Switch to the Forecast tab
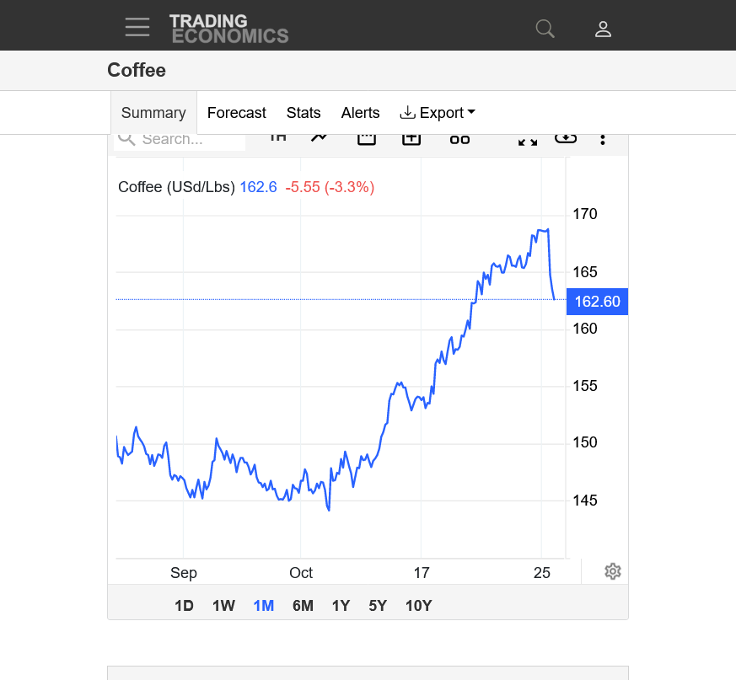736x680 pixels. click(x=237, y=113)
